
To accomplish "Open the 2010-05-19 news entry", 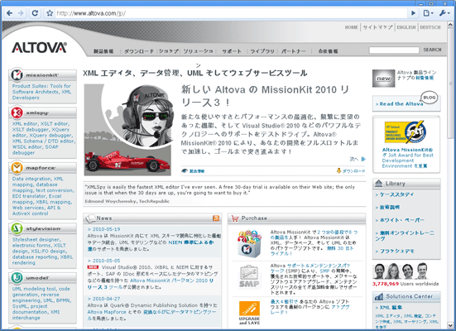I will coord(104,229).
